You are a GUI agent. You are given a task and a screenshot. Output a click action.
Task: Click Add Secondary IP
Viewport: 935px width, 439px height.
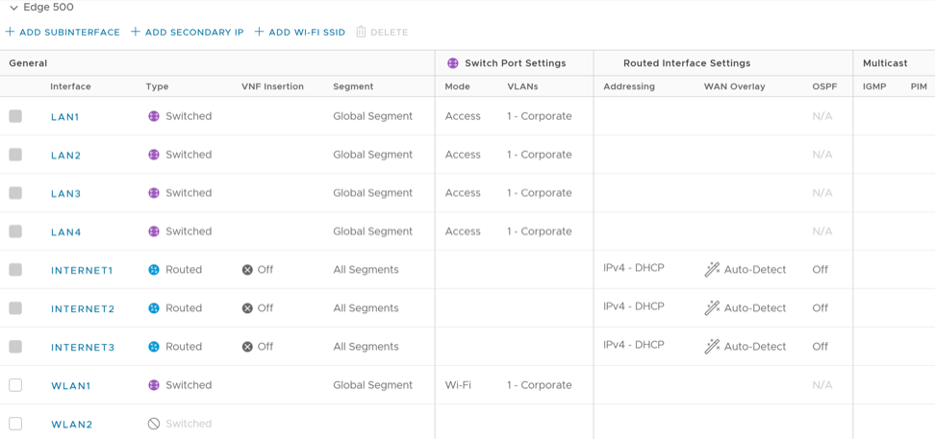pyautogui.click(x=188, y=32)
